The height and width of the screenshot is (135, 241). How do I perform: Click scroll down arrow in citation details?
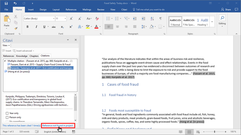75,120
